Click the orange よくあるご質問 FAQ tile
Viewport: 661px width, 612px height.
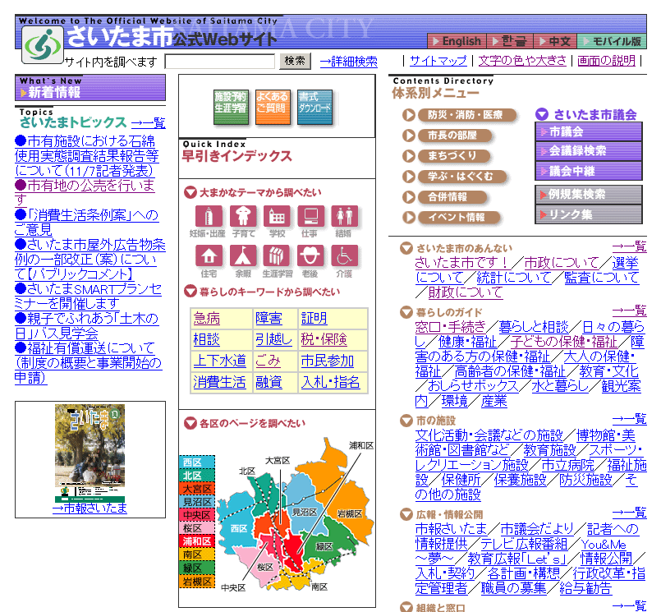click(271, 108)
